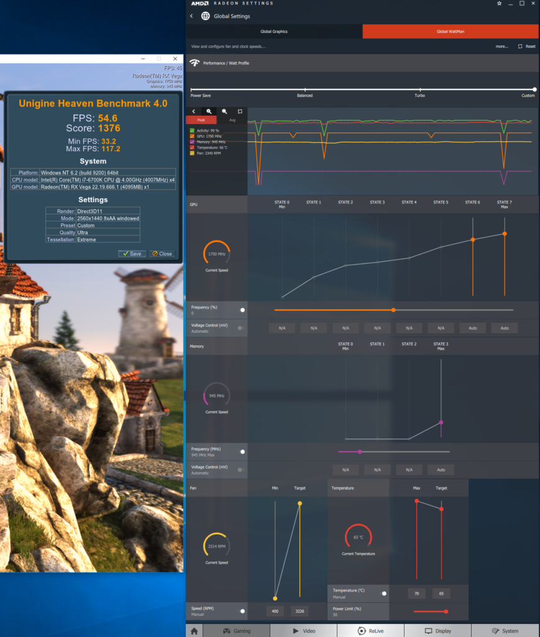This screenshot has height=637, width=540.
Task: Switch to the Global Graphics tab
Action: pos(273,31)
